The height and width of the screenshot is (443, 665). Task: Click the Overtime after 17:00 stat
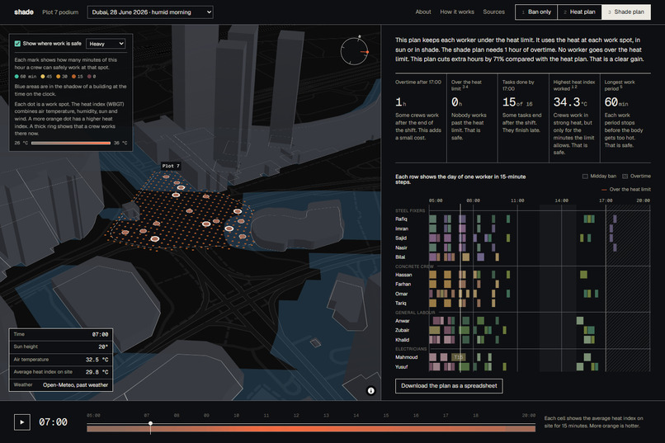point(420,118)
